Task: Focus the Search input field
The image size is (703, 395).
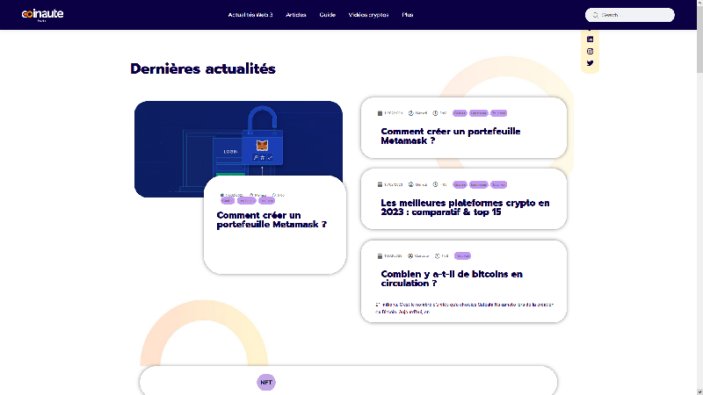Action: point(629,15)
